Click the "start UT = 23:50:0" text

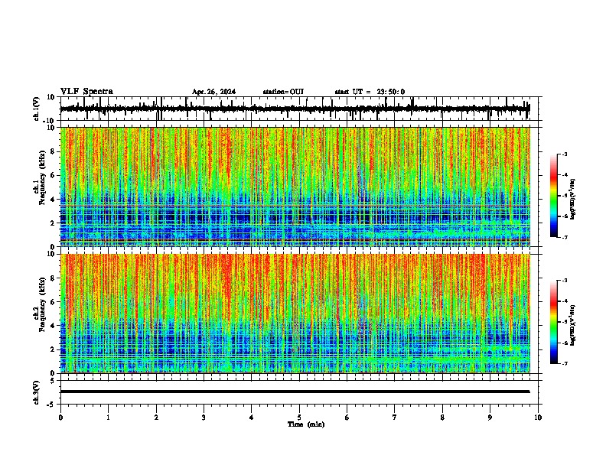click(x=370, y=92)
